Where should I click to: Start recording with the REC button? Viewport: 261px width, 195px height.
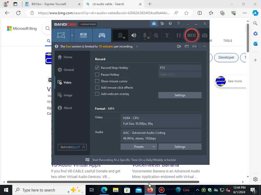192,35
